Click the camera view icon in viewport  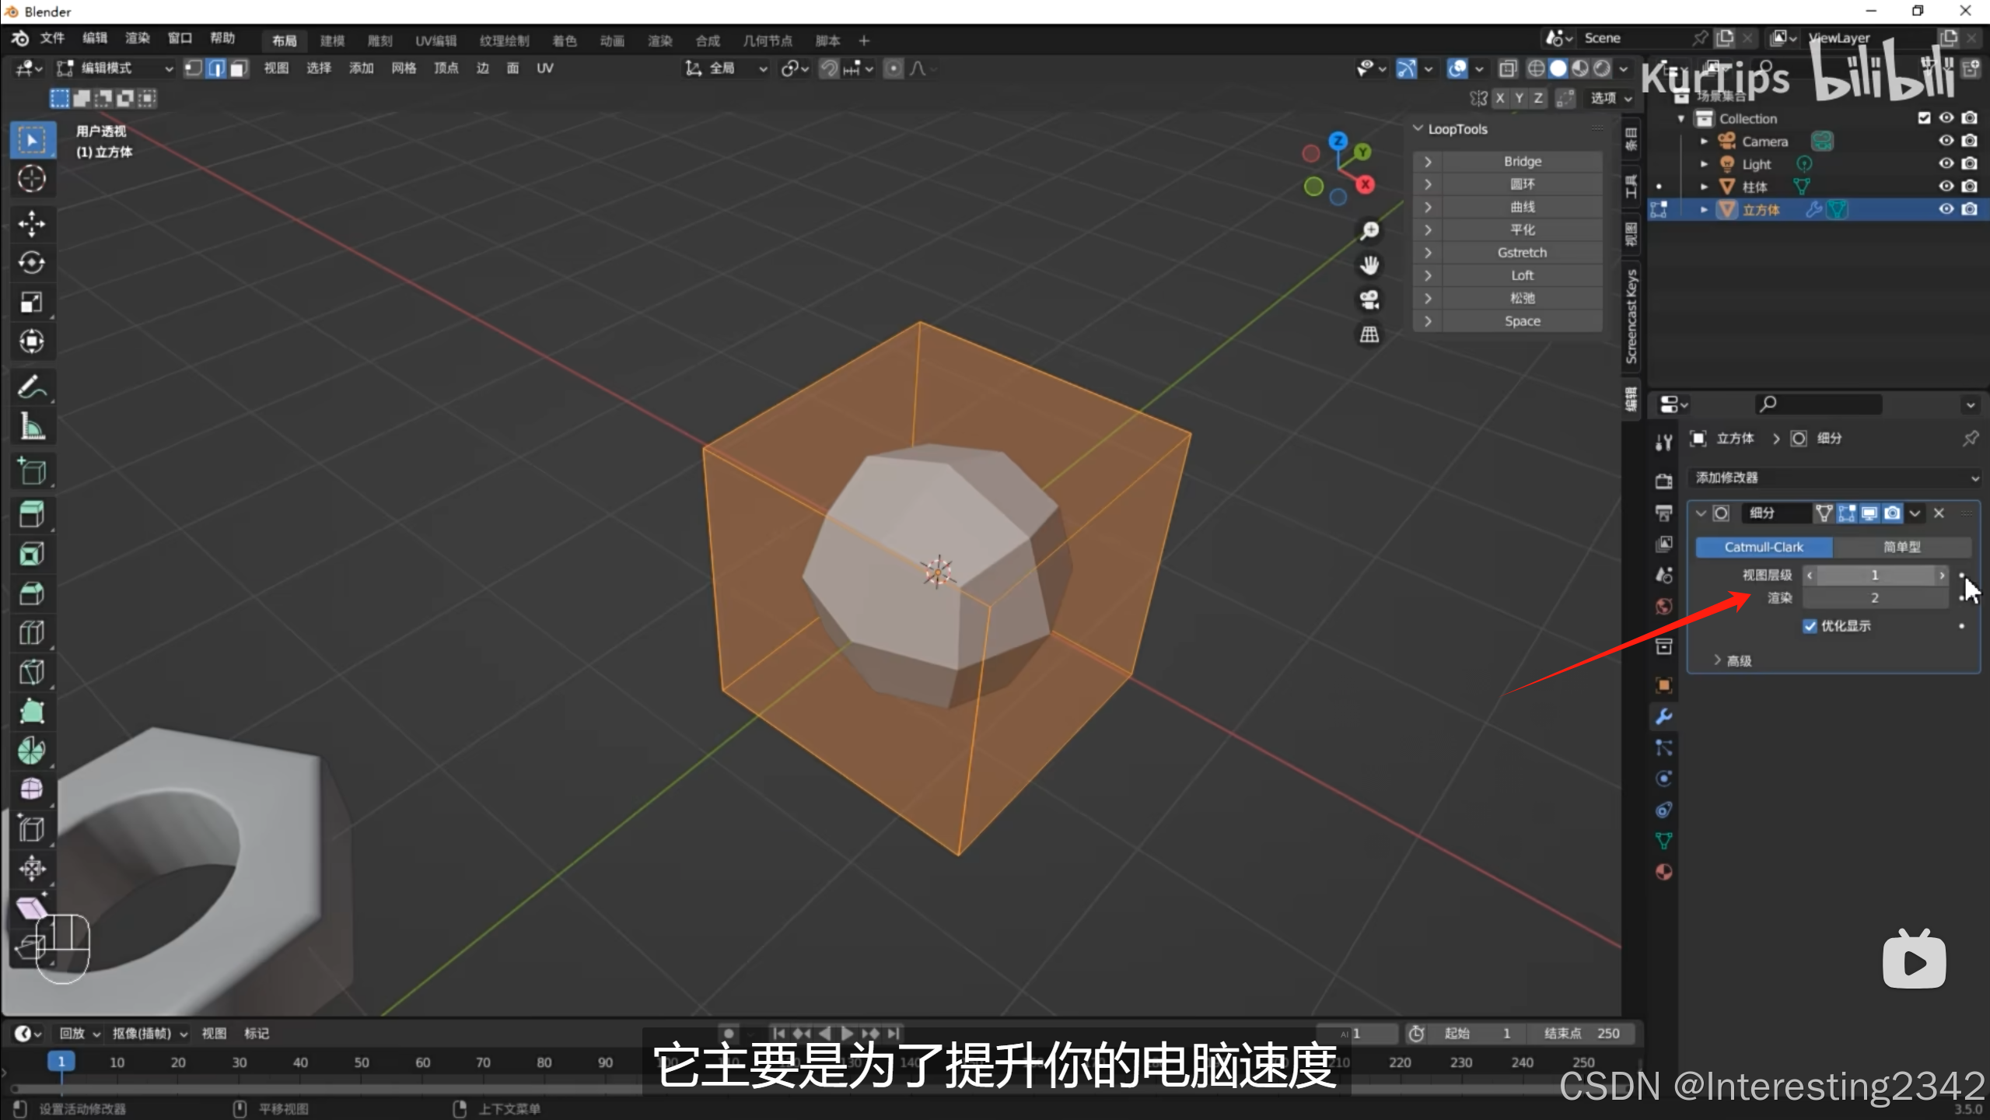pos(1369,300)
